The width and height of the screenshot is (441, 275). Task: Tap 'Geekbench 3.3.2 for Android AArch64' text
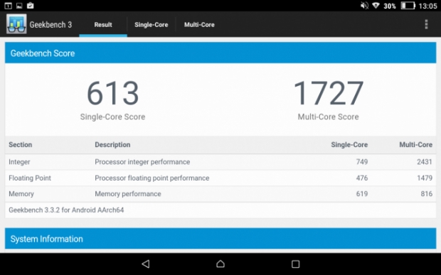[x=66, y=210]
